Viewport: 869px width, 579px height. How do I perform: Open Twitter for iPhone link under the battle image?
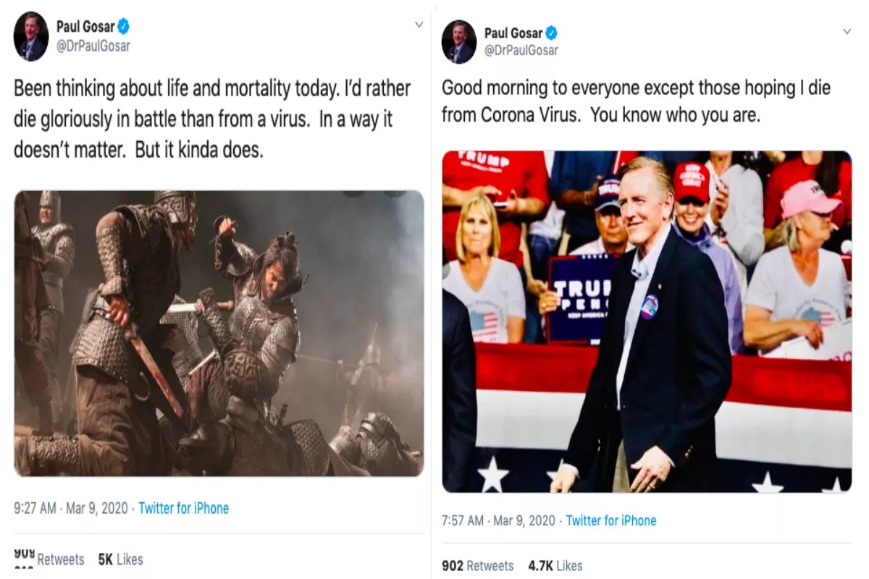pos(183,508)
